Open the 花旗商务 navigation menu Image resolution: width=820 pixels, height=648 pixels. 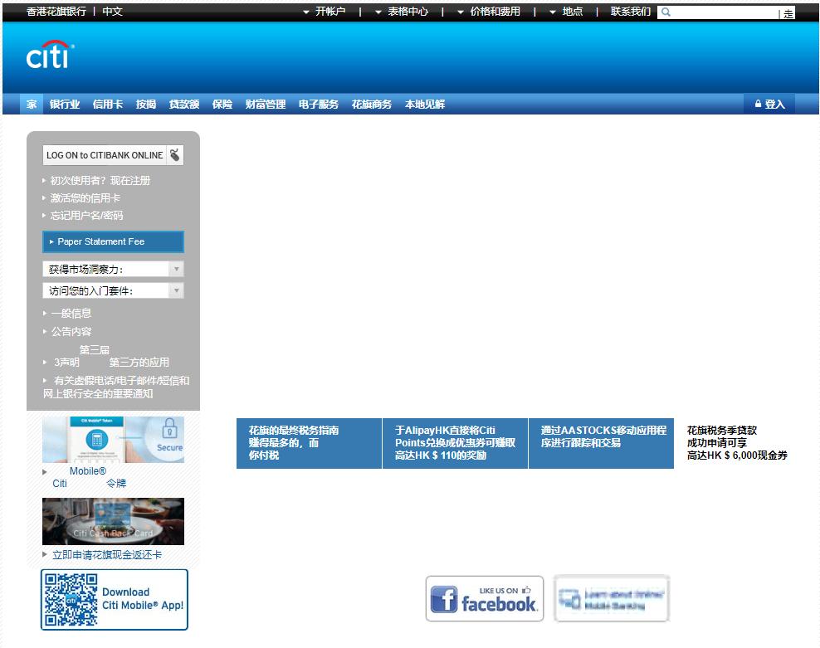[x=372, y=104]
